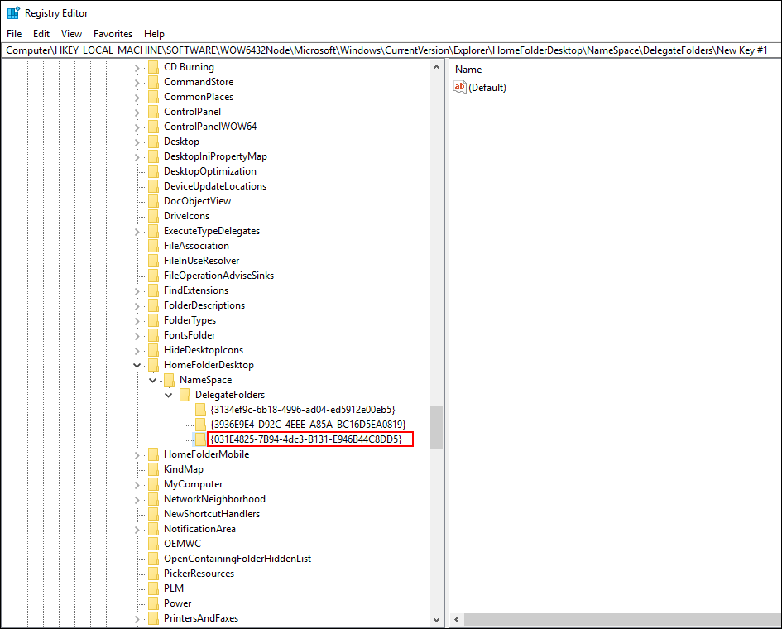Screen dimensions: 782x629
Task: Expand the FolderDescriptions key
Action: click(x=137, y=305)
